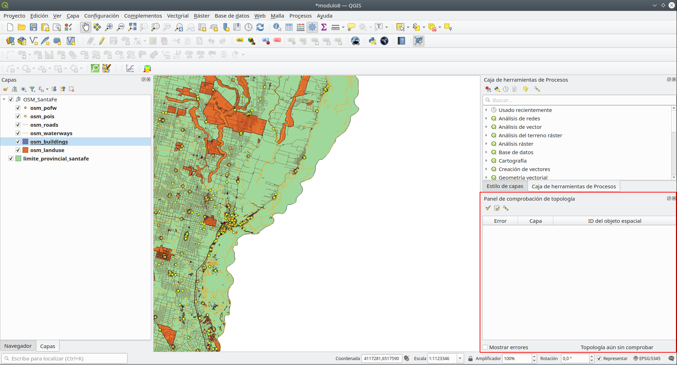Open the Data Source Manager icon
Screen dimensions: 677x365
pos(10,41)
